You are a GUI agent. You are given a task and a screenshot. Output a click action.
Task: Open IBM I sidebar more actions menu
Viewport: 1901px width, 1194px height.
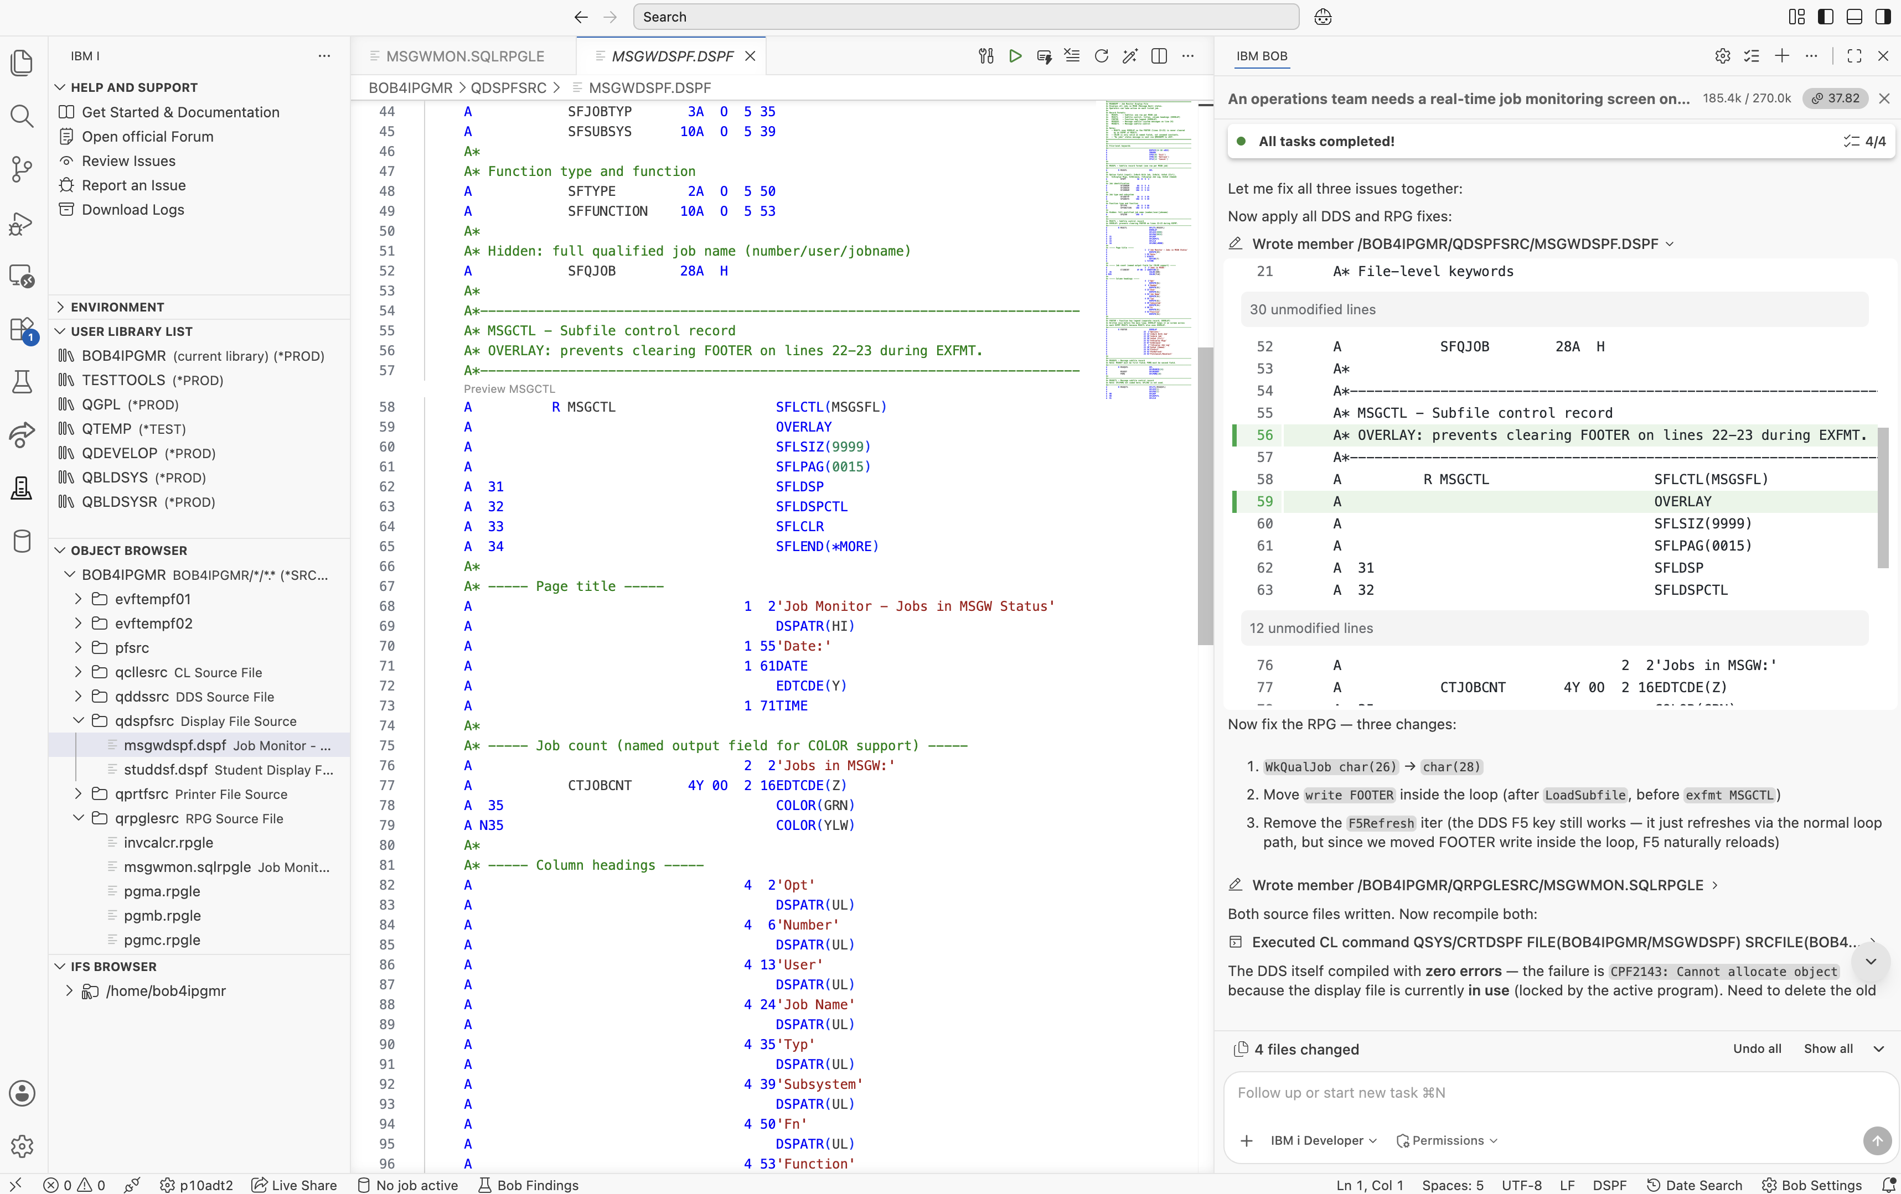click(324, 56)
